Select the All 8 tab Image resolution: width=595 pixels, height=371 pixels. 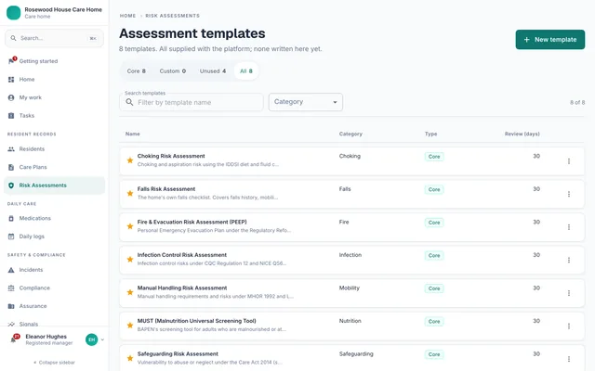245,70
